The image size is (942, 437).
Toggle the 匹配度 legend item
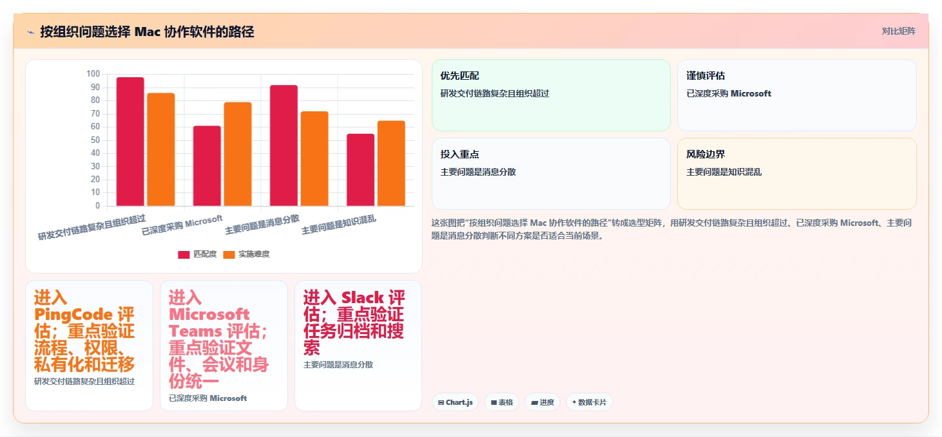[197, 254]
